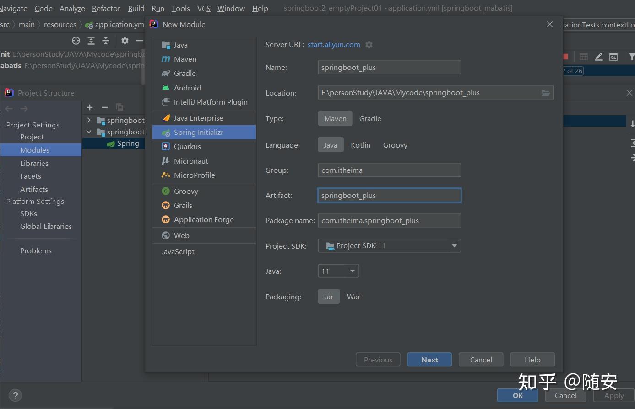
Task: Select Java Enterprise module type
Action: 204,118
